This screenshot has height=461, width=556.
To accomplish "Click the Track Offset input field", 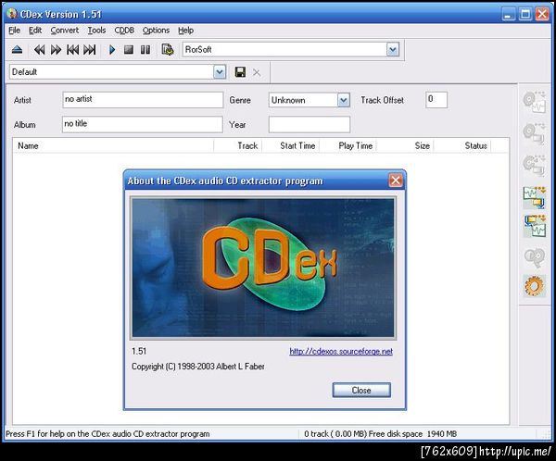I will [436, 100].
